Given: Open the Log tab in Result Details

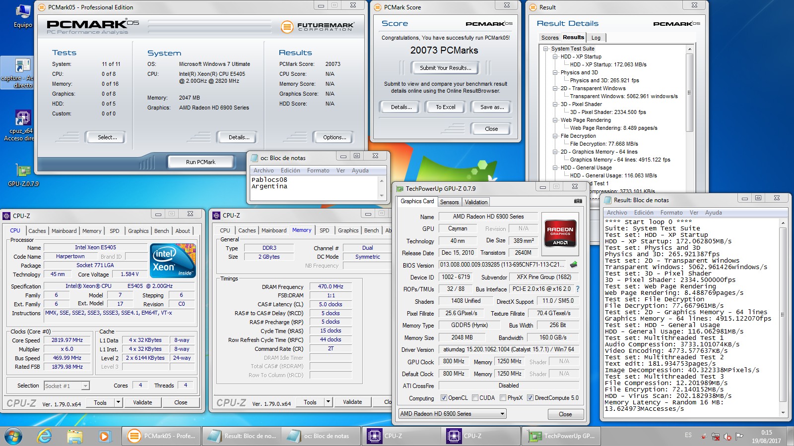Looking at the screenshot, I should pos(596,38).
